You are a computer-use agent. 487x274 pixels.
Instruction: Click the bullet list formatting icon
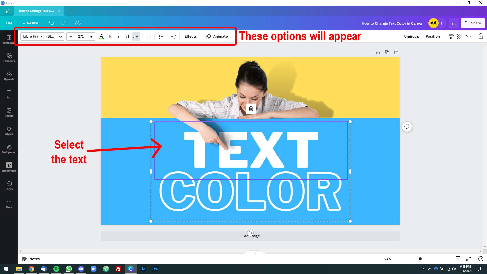pos(161,36)
